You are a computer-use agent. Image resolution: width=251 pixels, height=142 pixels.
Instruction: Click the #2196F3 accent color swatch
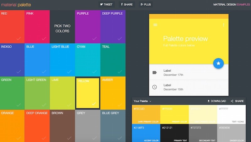(x=146, y=133)
